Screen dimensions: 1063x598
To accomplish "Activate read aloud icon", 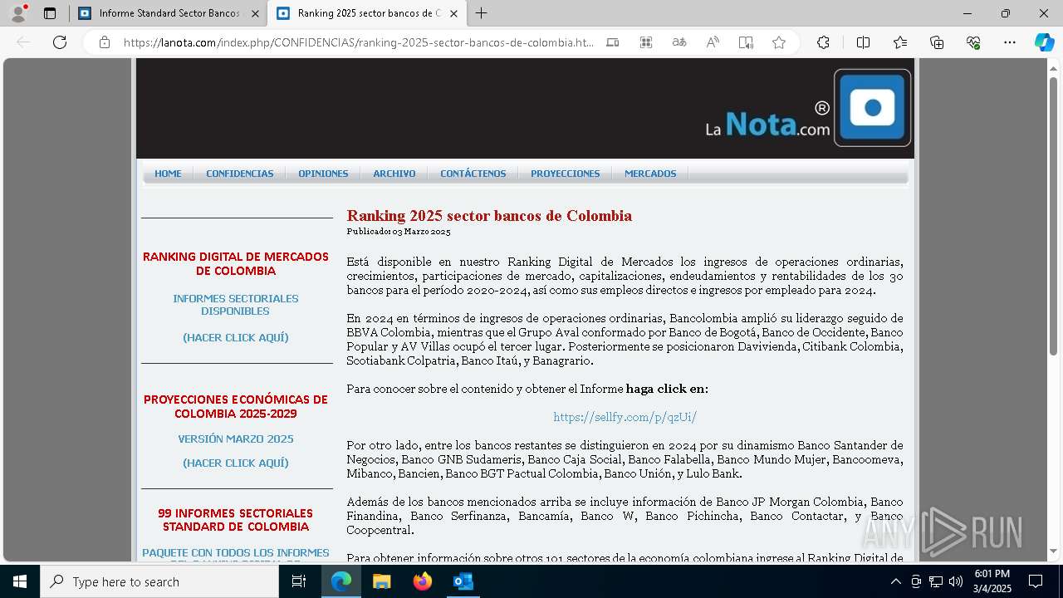I will pos(713,42).
